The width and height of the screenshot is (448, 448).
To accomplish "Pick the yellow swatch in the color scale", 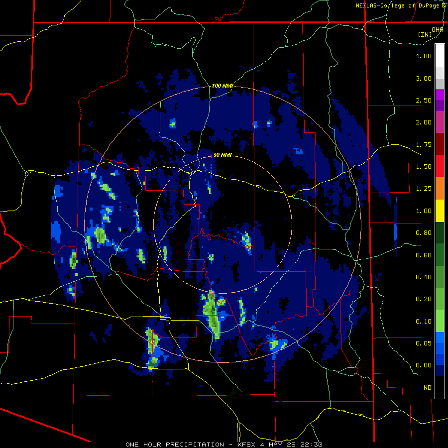I will [x=440, y=211].
